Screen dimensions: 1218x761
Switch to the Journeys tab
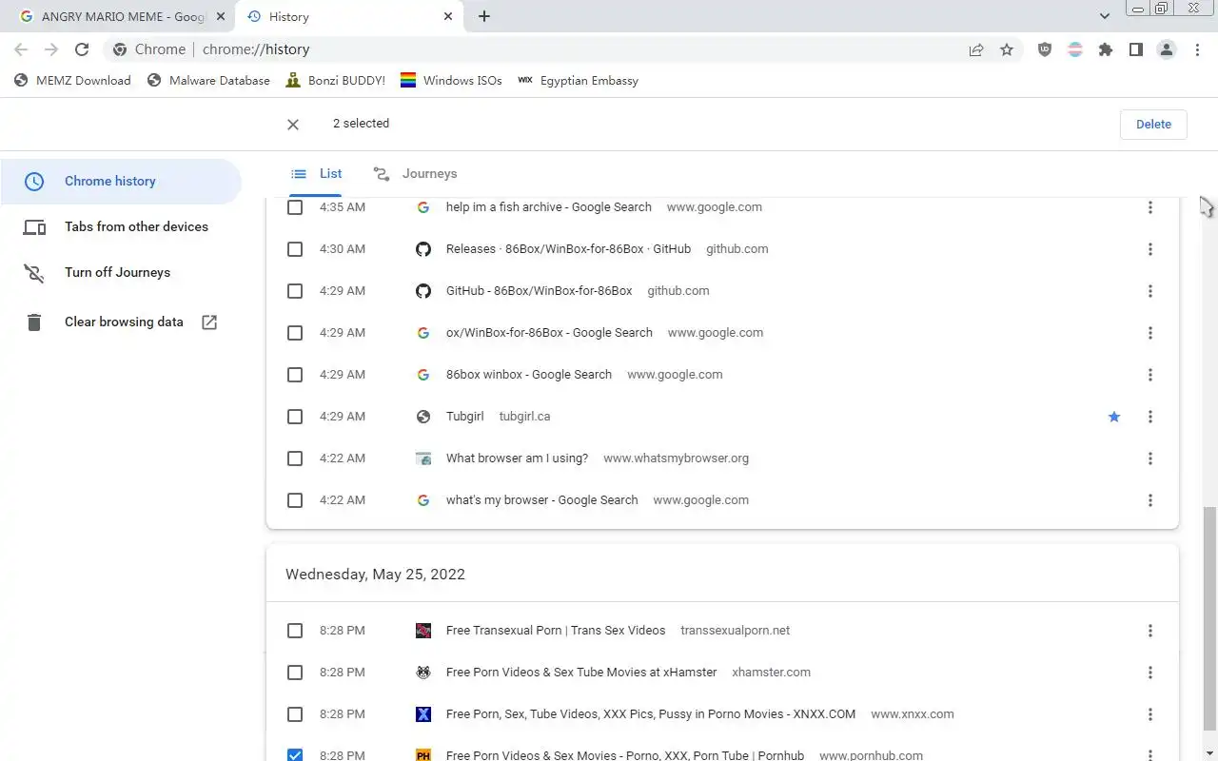click(x=416, y=174)
